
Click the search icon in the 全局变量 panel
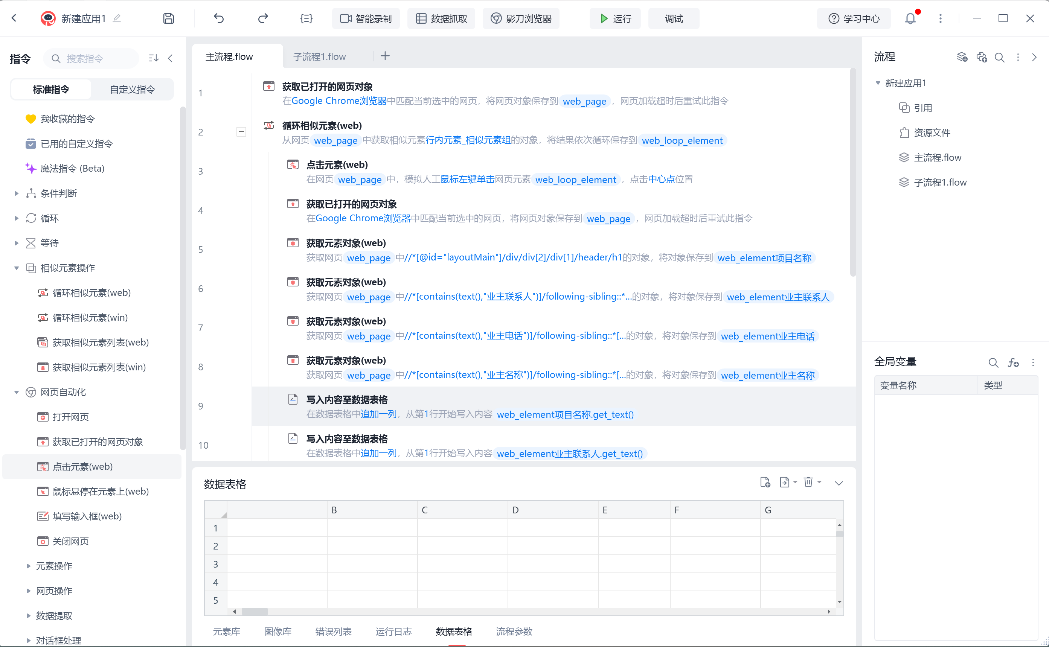(x=993, y=362)
